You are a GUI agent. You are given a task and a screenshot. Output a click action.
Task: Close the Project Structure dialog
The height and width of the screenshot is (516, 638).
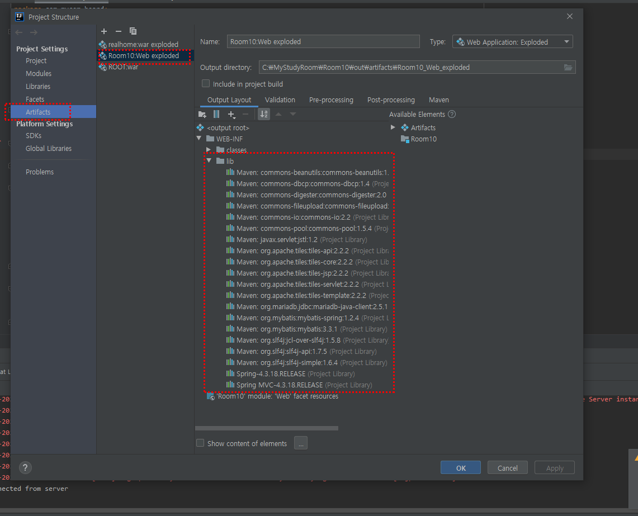pyautogui.click(x=570, y=16)
